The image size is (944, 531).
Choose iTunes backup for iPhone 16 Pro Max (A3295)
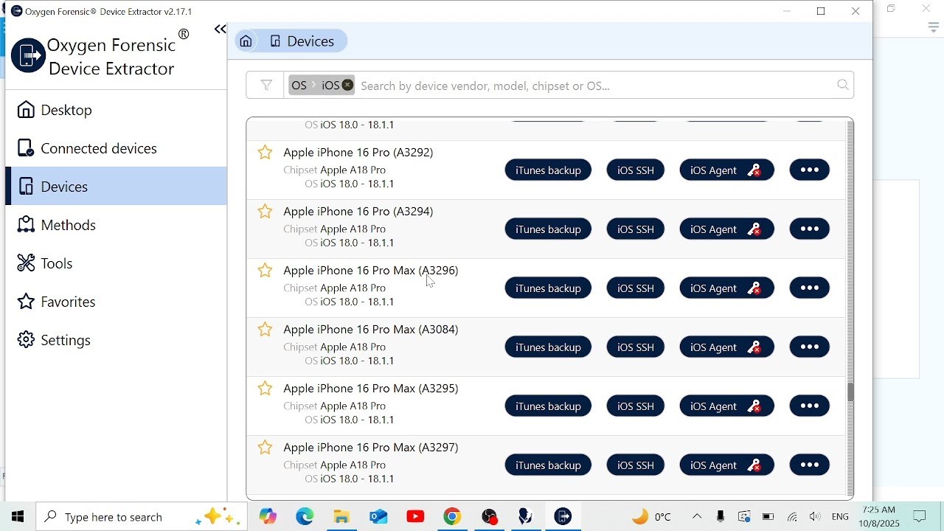[548, 406]
